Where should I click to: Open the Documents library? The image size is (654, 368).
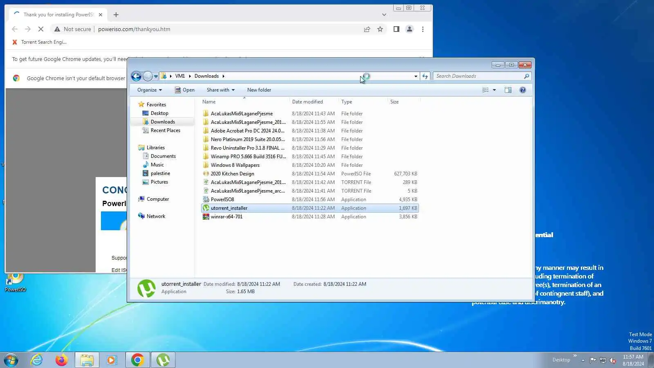(163, 156)
